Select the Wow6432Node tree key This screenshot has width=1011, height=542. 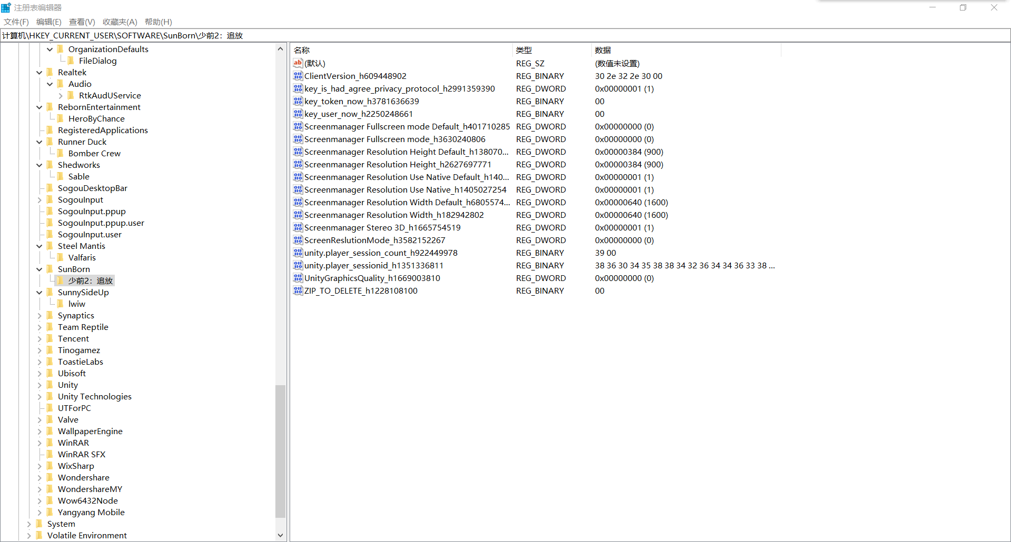87,500
